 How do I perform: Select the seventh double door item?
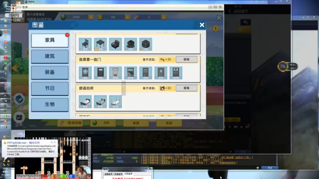(x=176, y=73)
